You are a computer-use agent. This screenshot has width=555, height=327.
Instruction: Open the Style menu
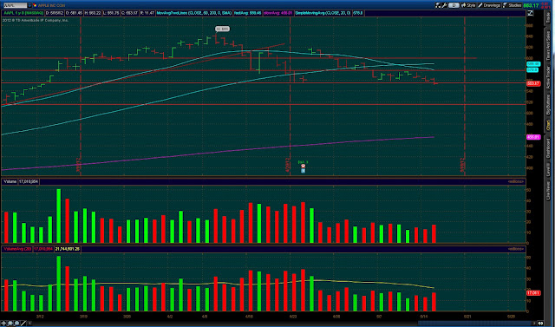tap(468, 5)
